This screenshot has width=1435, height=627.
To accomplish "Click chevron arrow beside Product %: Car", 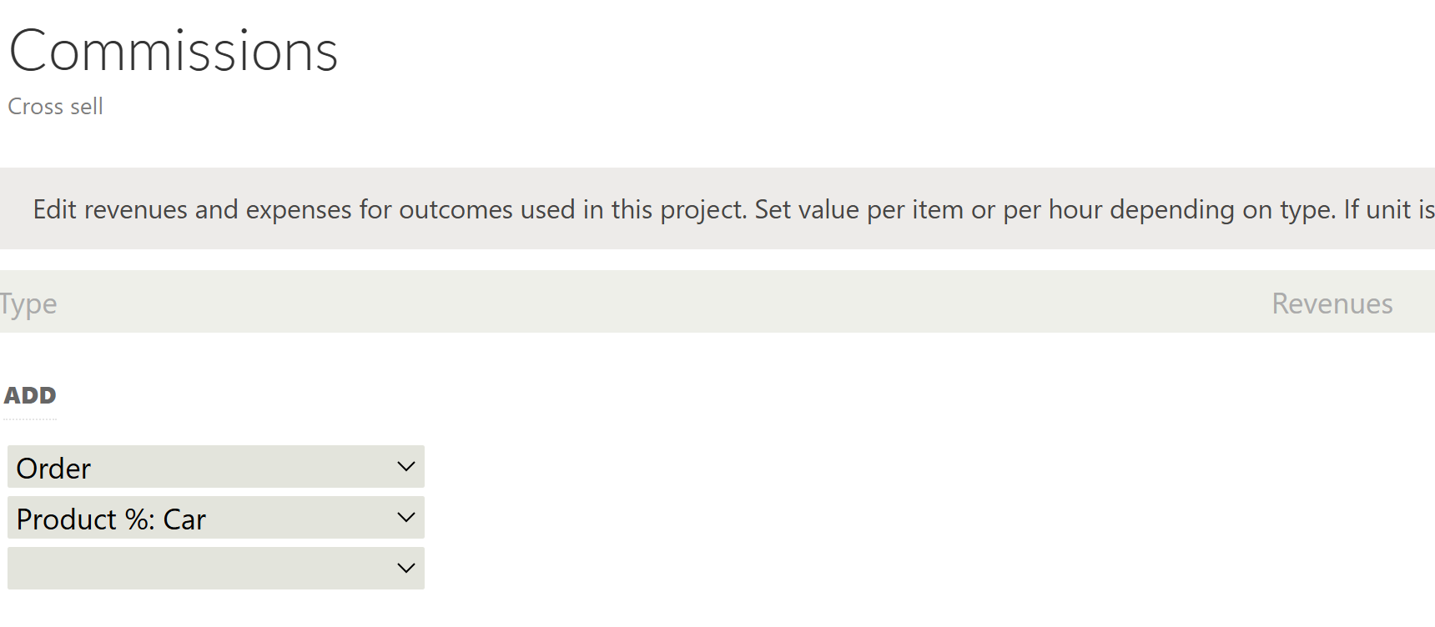I will pyautogui.click(x=406, y=518).
